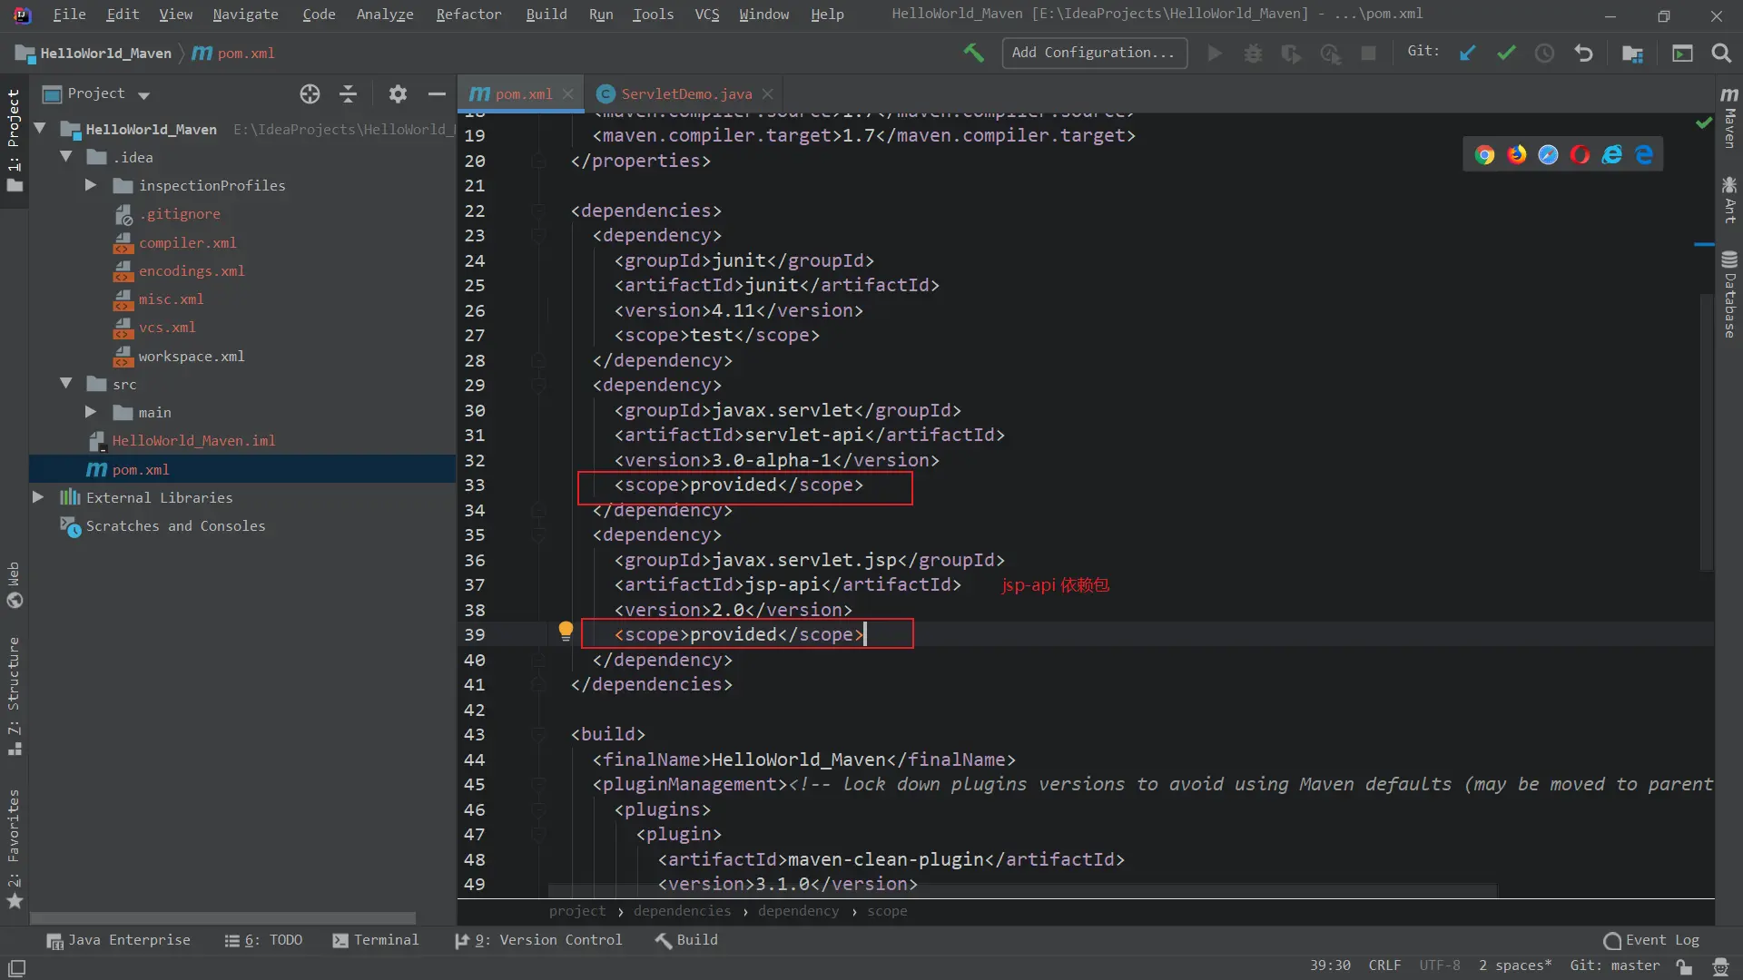
Task: Open Search Everywhere magnifier icon
Action: point(1720,54)
